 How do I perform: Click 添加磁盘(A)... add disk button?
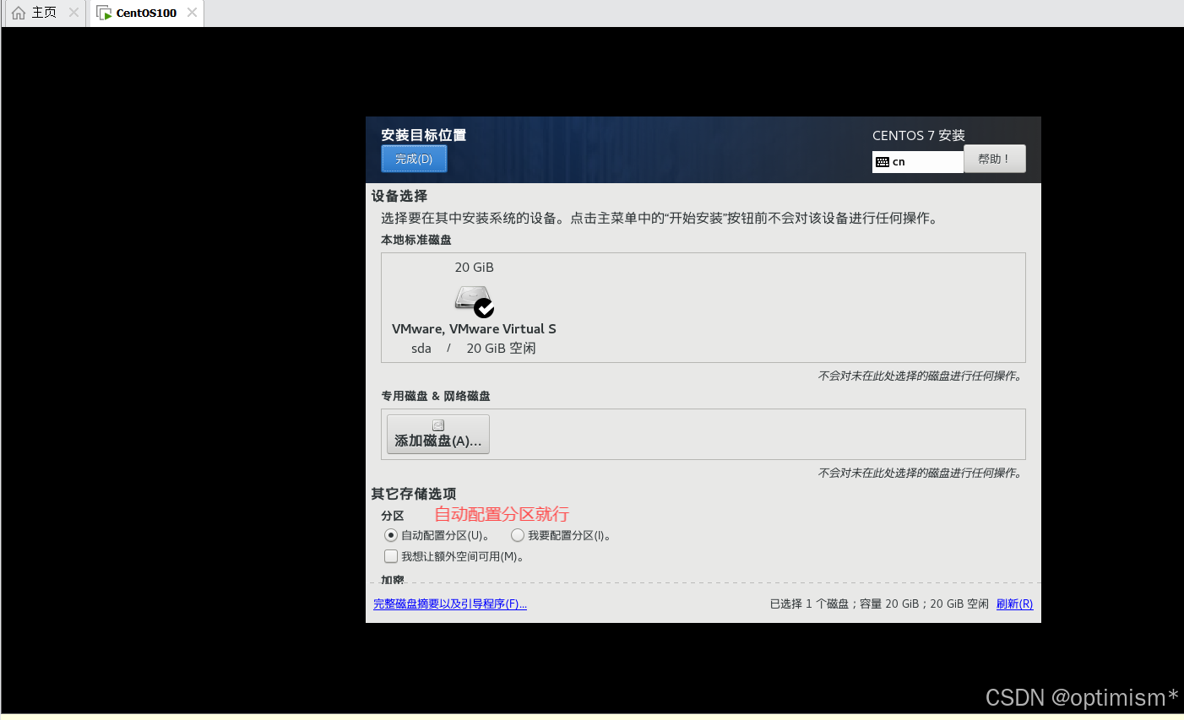pos(438,434)
